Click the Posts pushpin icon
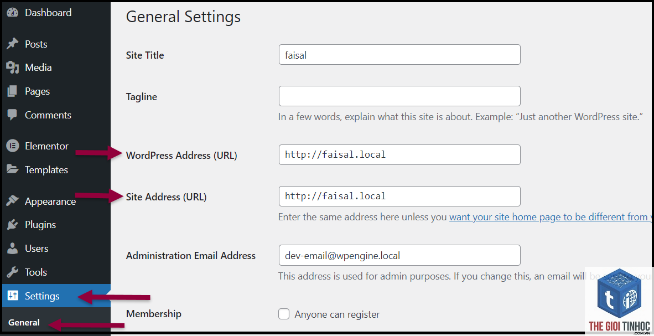This screenshot has width=654, height=336. (13, 44)
